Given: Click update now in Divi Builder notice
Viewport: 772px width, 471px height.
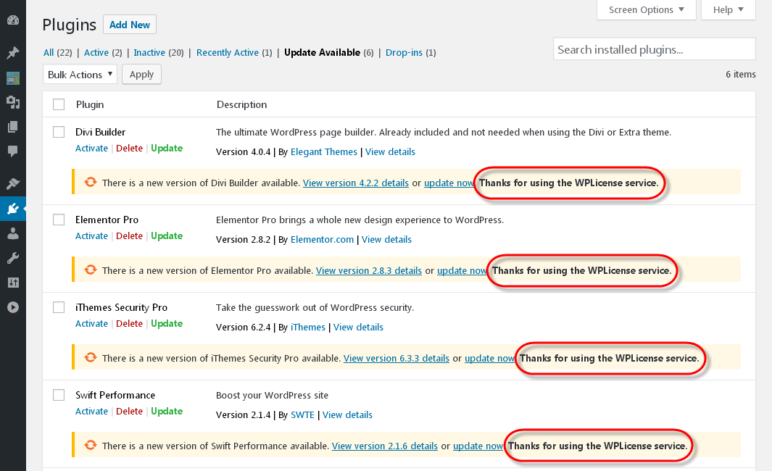Looking at the screenshot, I should pyautogui.click(x=449, y=183).
